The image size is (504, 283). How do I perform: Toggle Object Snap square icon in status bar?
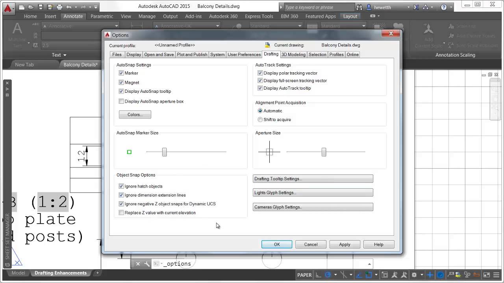[369, 275]
